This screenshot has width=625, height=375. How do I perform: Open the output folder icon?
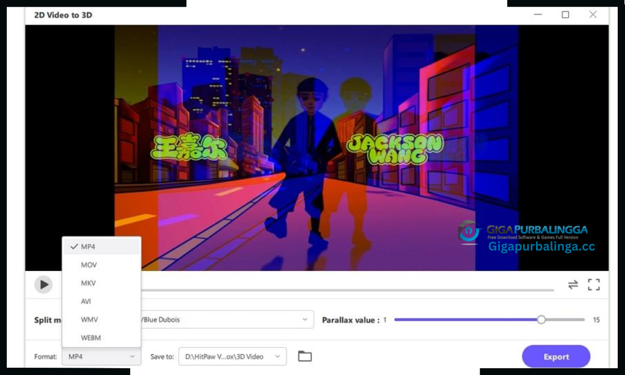[x=305, y=356]
